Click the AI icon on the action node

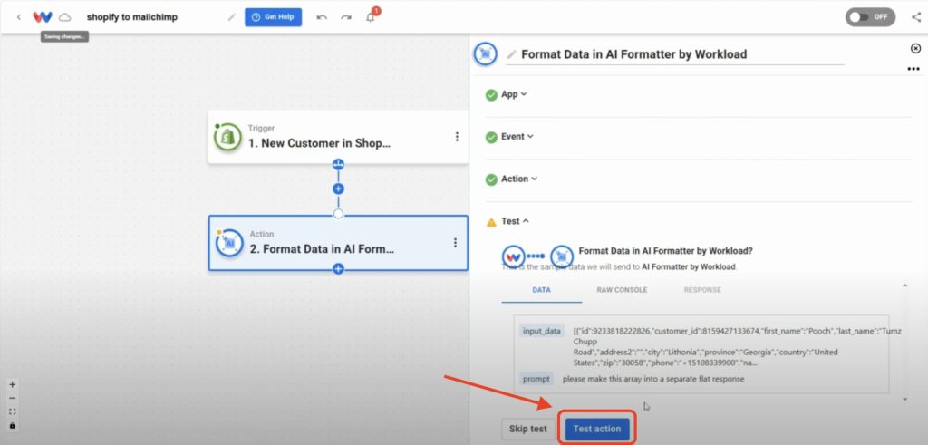tap(229, 243)
